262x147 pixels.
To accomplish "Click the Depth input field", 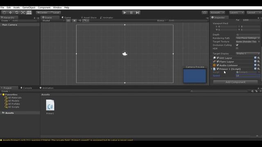I will 248,35.
